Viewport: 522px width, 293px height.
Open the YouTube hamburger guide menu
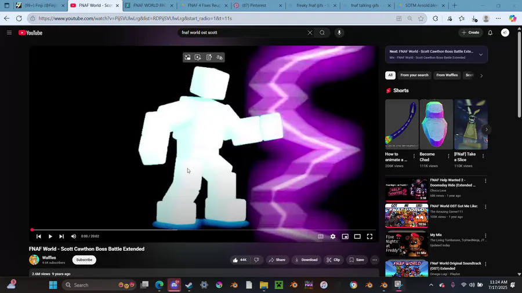click(x=9, y=32)
